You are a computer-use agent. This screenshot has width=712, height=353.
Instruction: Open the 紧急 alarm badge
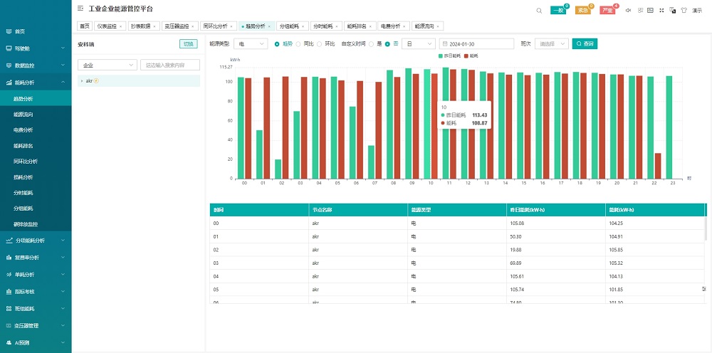[x=582, y=10]
